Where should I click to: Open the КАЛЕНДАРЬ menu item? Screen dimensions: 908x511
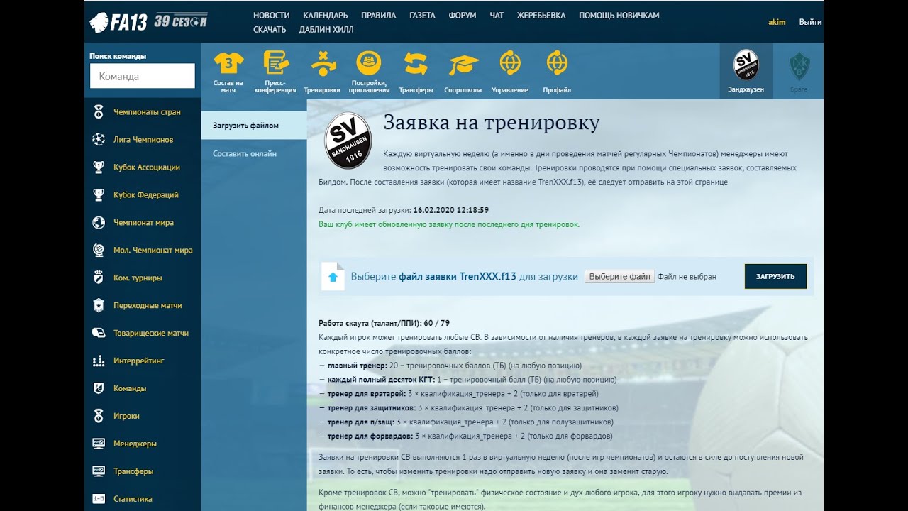pyautogui.click(x=326, y=16)
